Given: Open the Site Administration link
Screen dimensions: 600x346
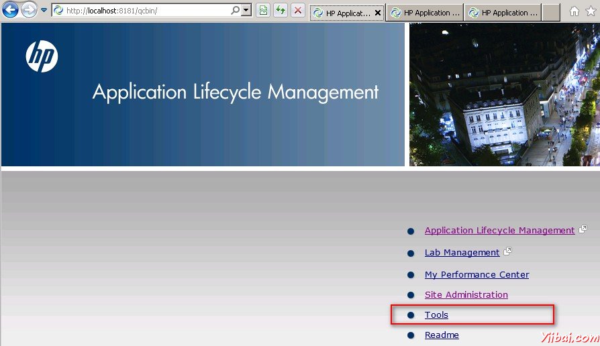Looking at the screenshot, I should (466, 295).
